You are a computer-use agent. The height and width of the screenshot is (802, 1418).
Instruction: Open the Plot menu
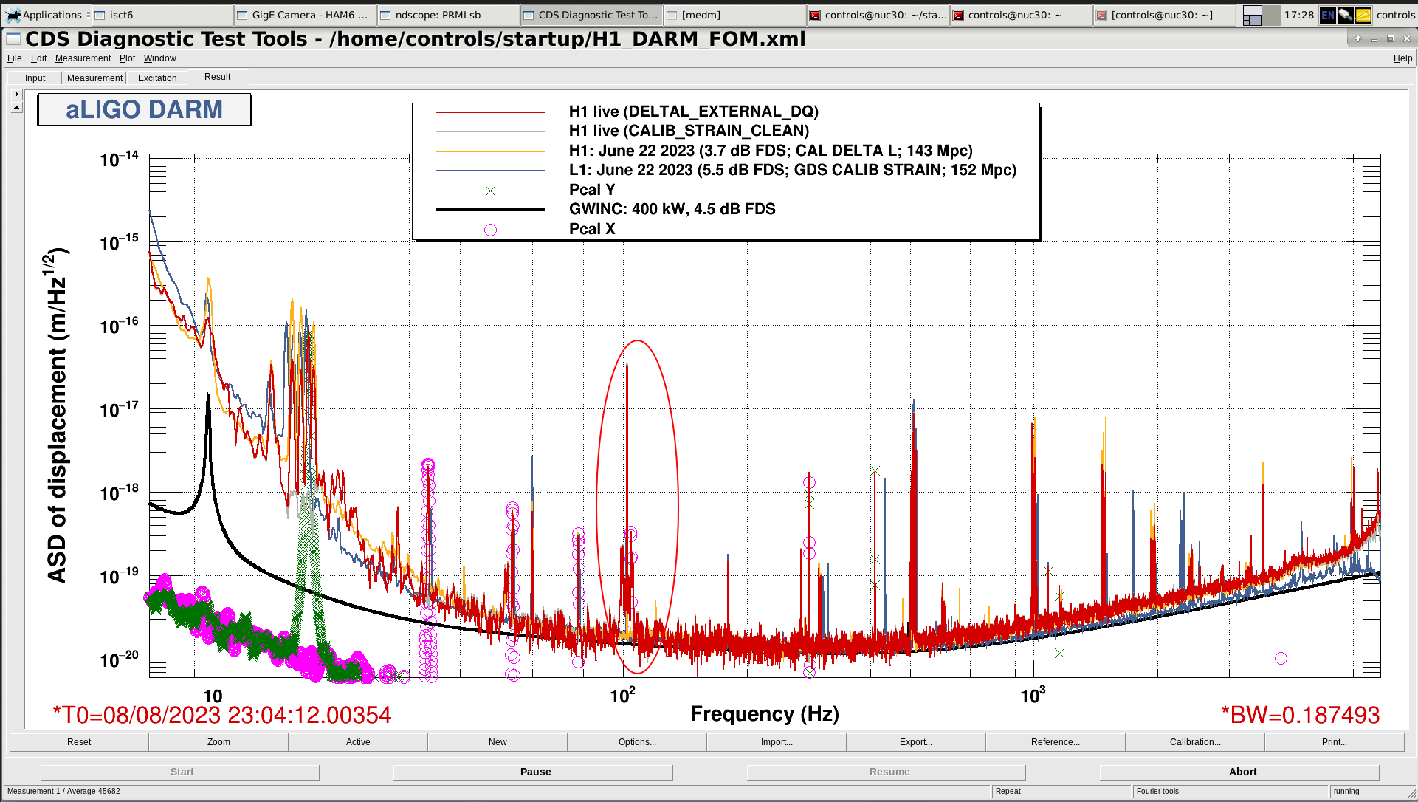(127, 58)
